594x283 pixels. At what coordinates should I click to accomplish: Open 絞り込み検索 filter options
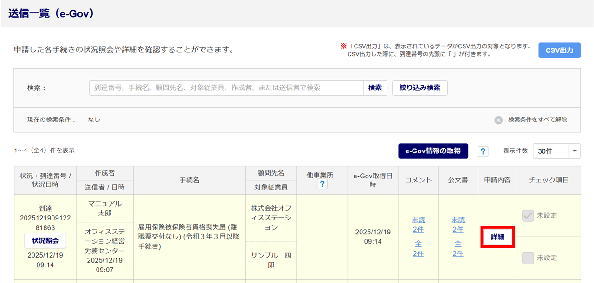420,88
